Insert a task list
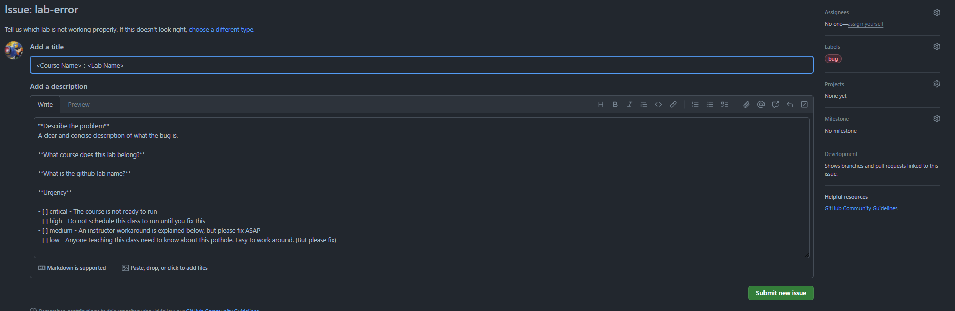This screenshot has width=955, height=311. 724,105
